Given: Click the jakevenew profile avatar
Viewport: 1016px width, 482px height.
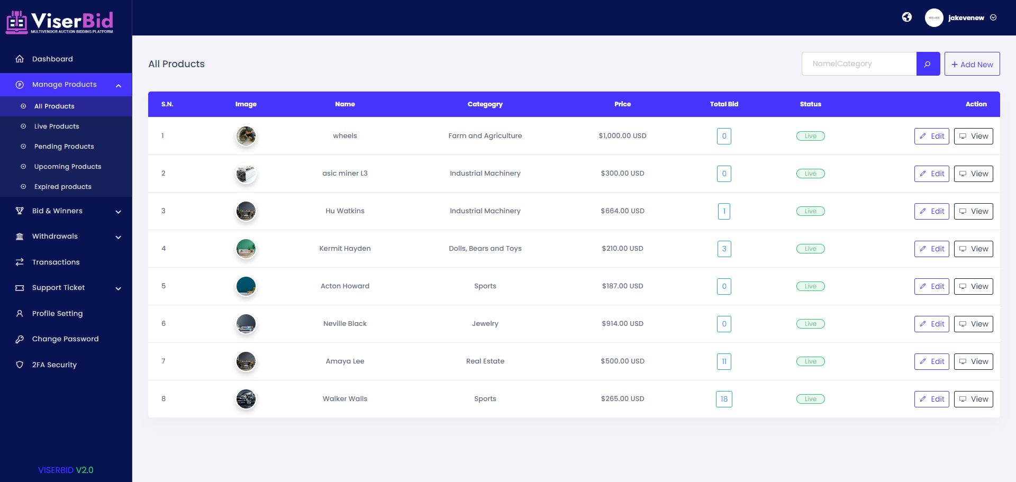Looking at the screenshot, I should [x=934, y=17].
